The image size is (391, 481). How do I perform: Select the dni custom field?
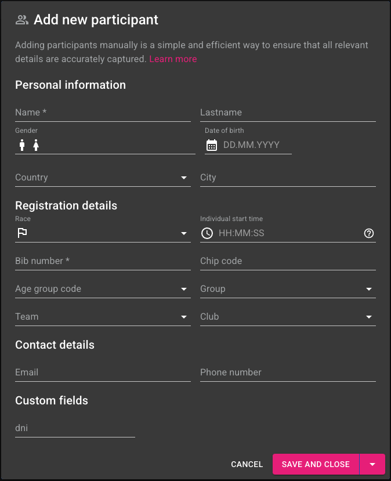75,428
